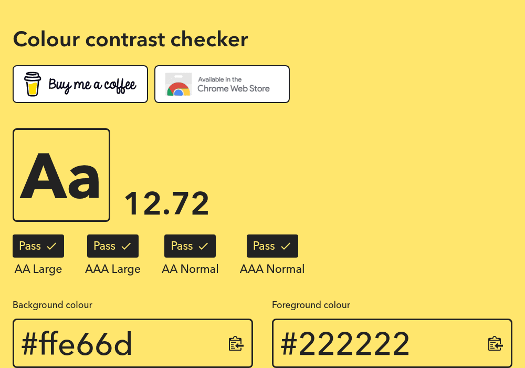Click the checkmark on AAA Normal pass badge
525x368 pixels.
pyautogui.click(x=286, y=247)
